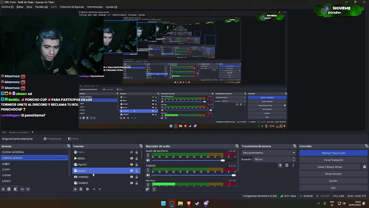The width and height of the screenshot is (369, 208).
Task: Open Ajustes settings button
Action: pos(333,181)
